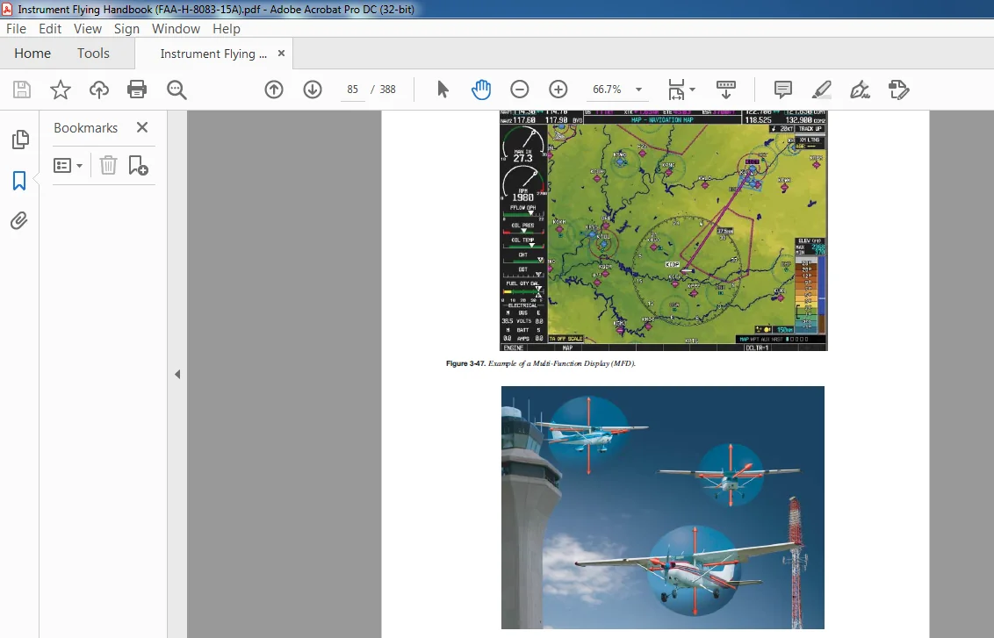Delete the selected bookmark trash icon

[108, 165]
